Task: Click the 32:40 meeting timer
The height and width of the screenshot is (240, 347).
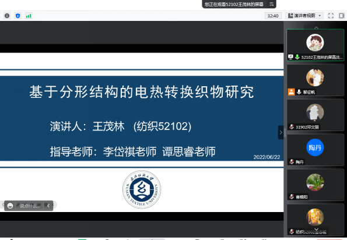Action: 273,16
